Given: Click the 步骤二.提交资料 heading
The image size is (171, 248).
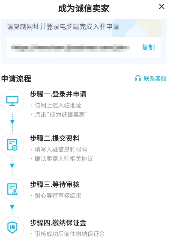Looking at the screenshot, I should 55,138.
